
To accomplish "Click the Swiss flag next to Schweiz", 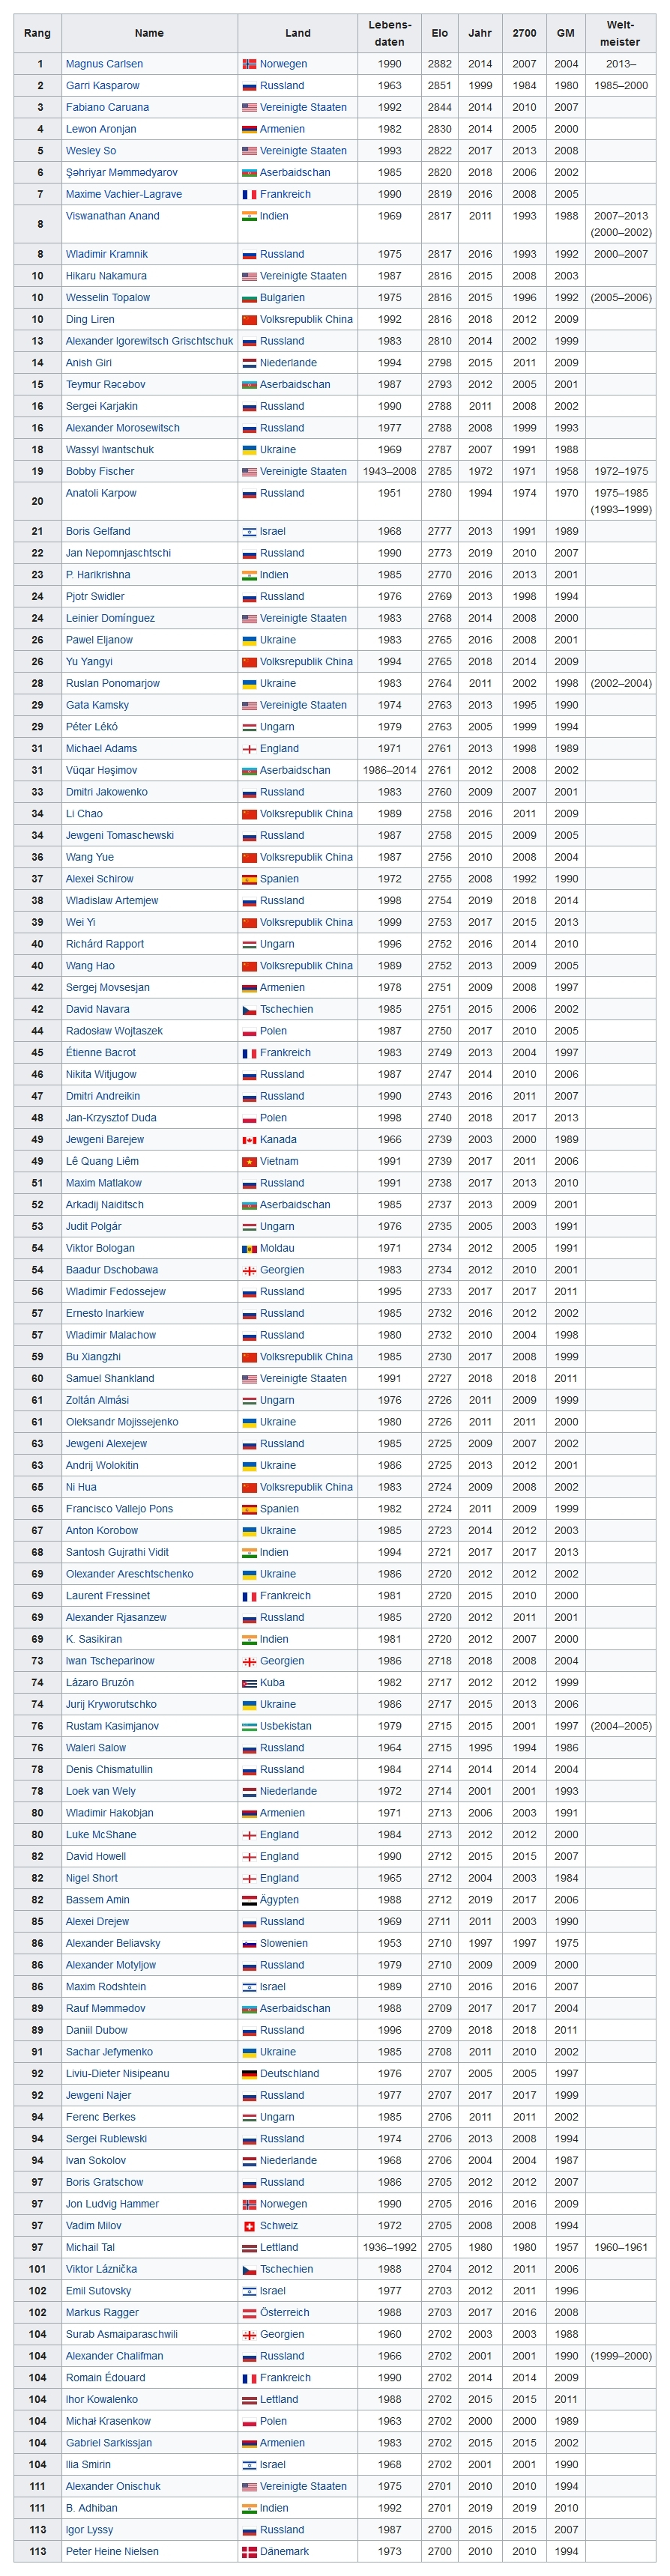I will 249,2226.
